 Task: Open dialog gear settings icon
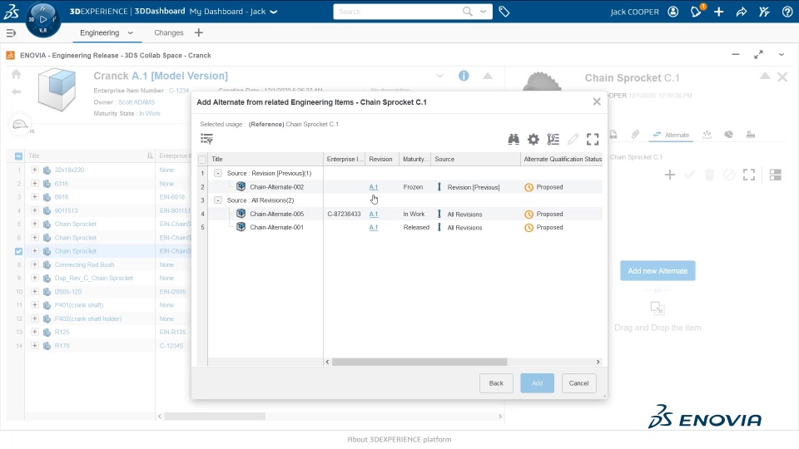tap(533, 139)
